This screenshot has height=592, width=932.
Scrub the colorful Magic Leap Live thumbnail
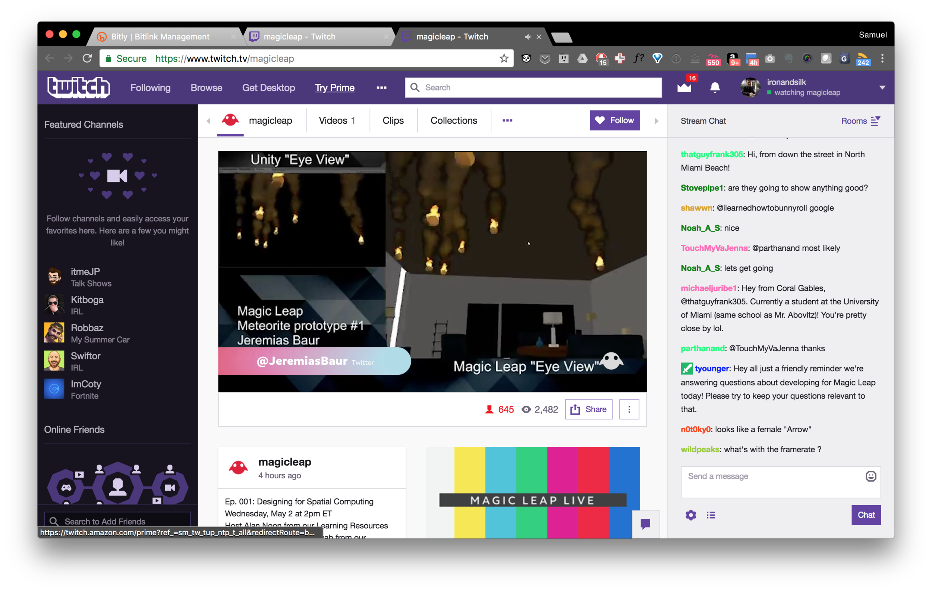(533, 492)
